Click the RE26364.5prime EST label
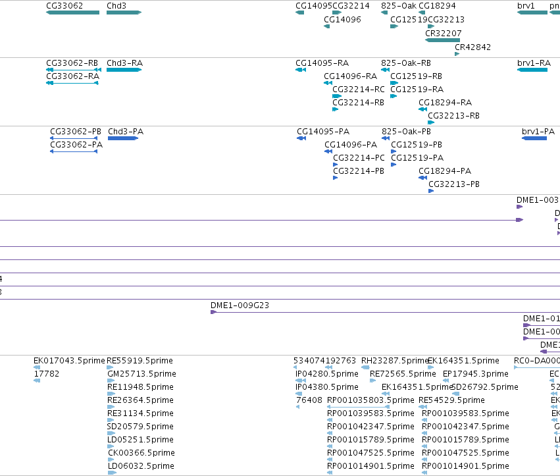This screenshot has width=560, height=476. [x=140, y=400]
